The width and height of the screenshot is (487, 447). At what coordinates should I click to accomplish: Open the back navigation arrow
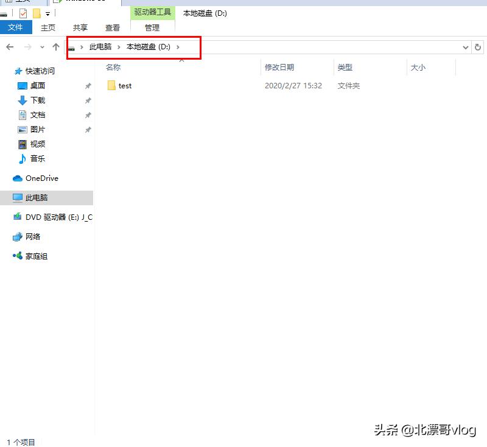click(x=10, y=47)
